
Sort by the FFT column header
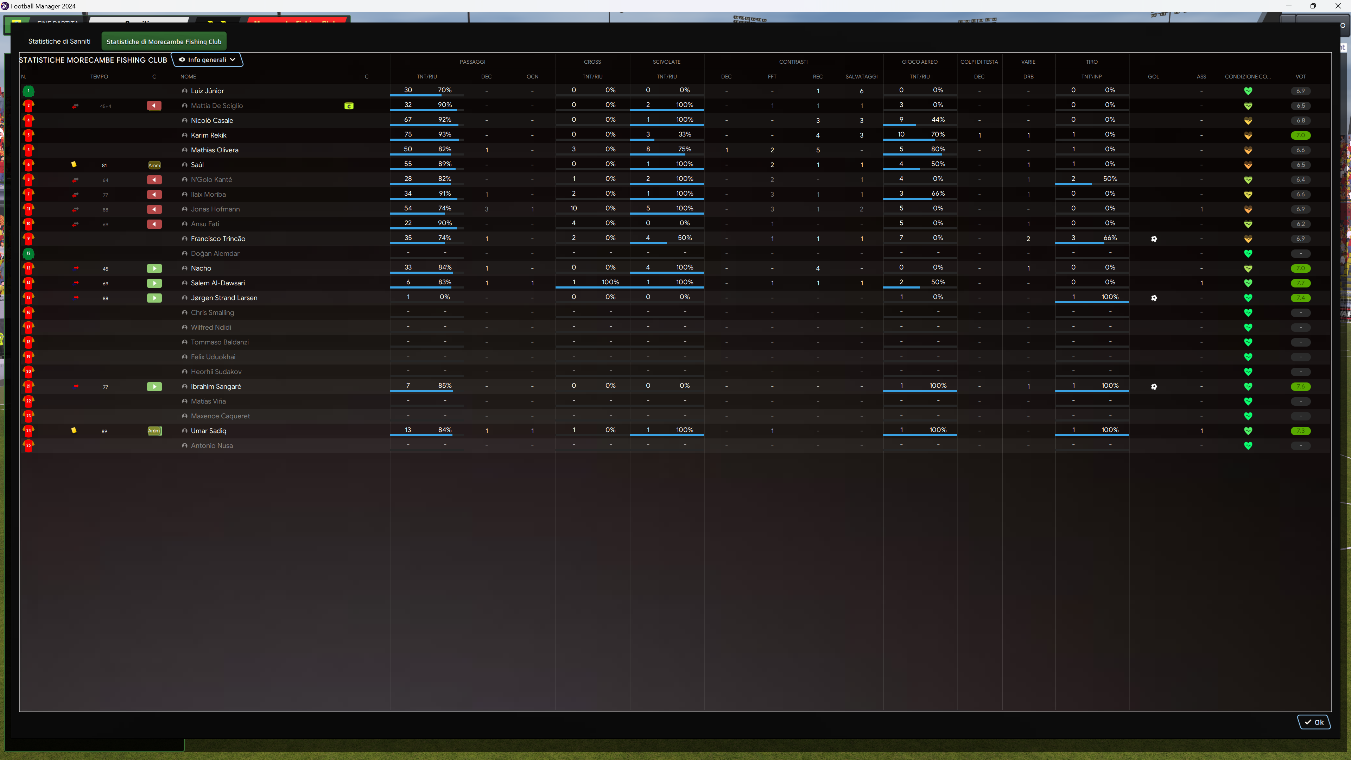pyautogui.click(x=772, y=77)
